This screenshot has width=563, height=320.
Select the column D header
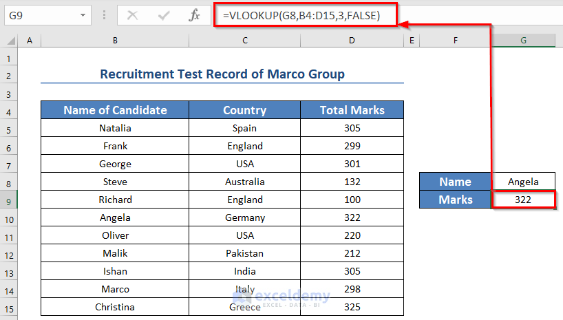tap(352, 41)
